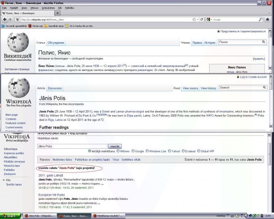Click the Windows Start button

click(10, 216)
